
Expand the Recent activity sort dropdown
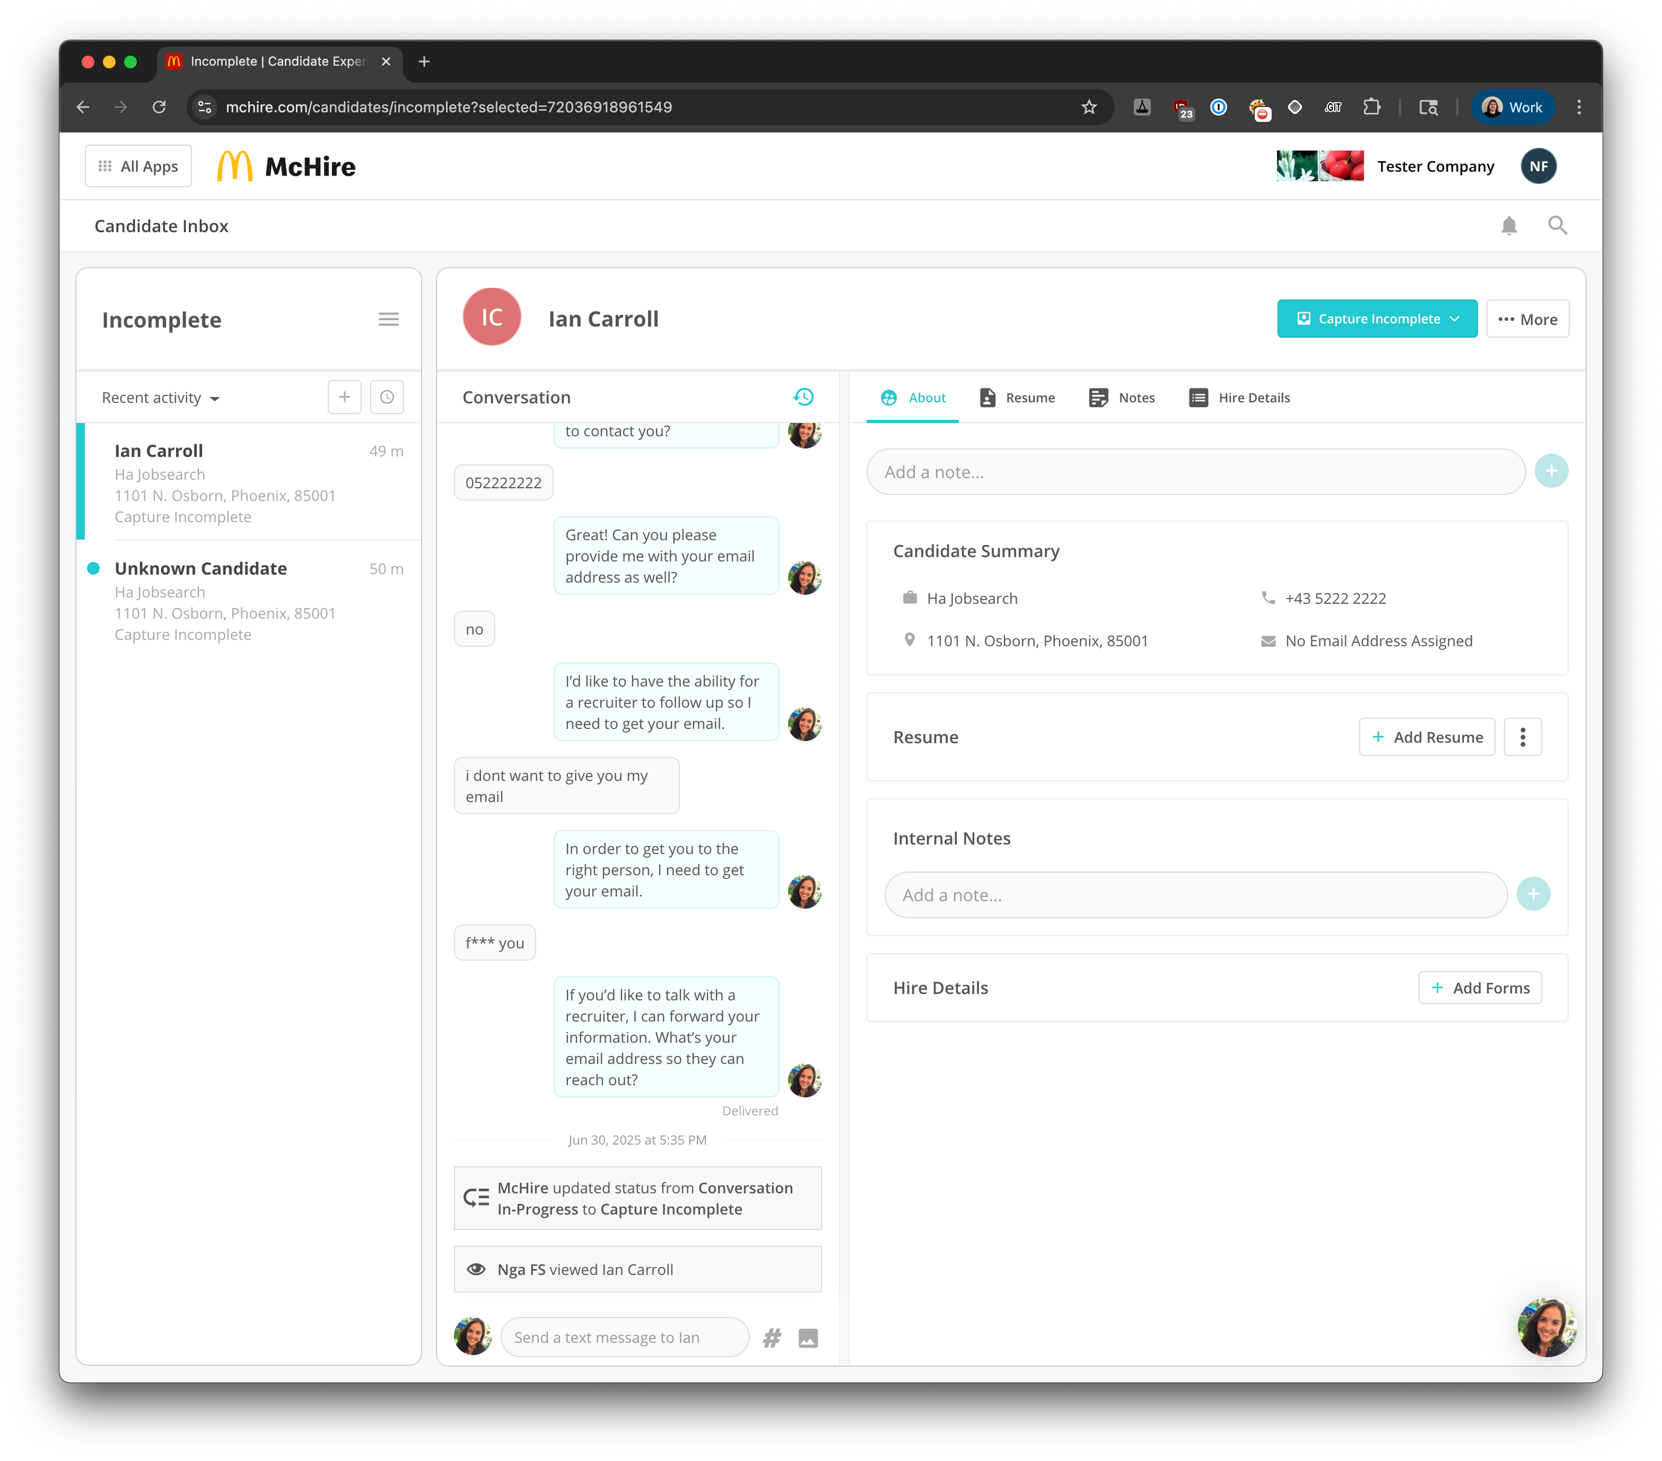[x=161, y=398]
